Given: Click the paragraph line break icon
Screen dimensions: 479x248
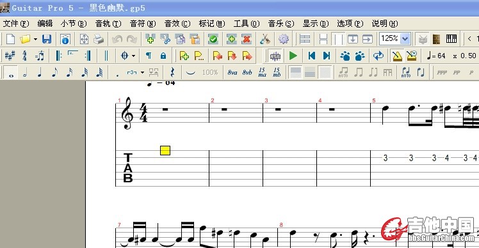Looking at the screenshot, I should 149,56.
